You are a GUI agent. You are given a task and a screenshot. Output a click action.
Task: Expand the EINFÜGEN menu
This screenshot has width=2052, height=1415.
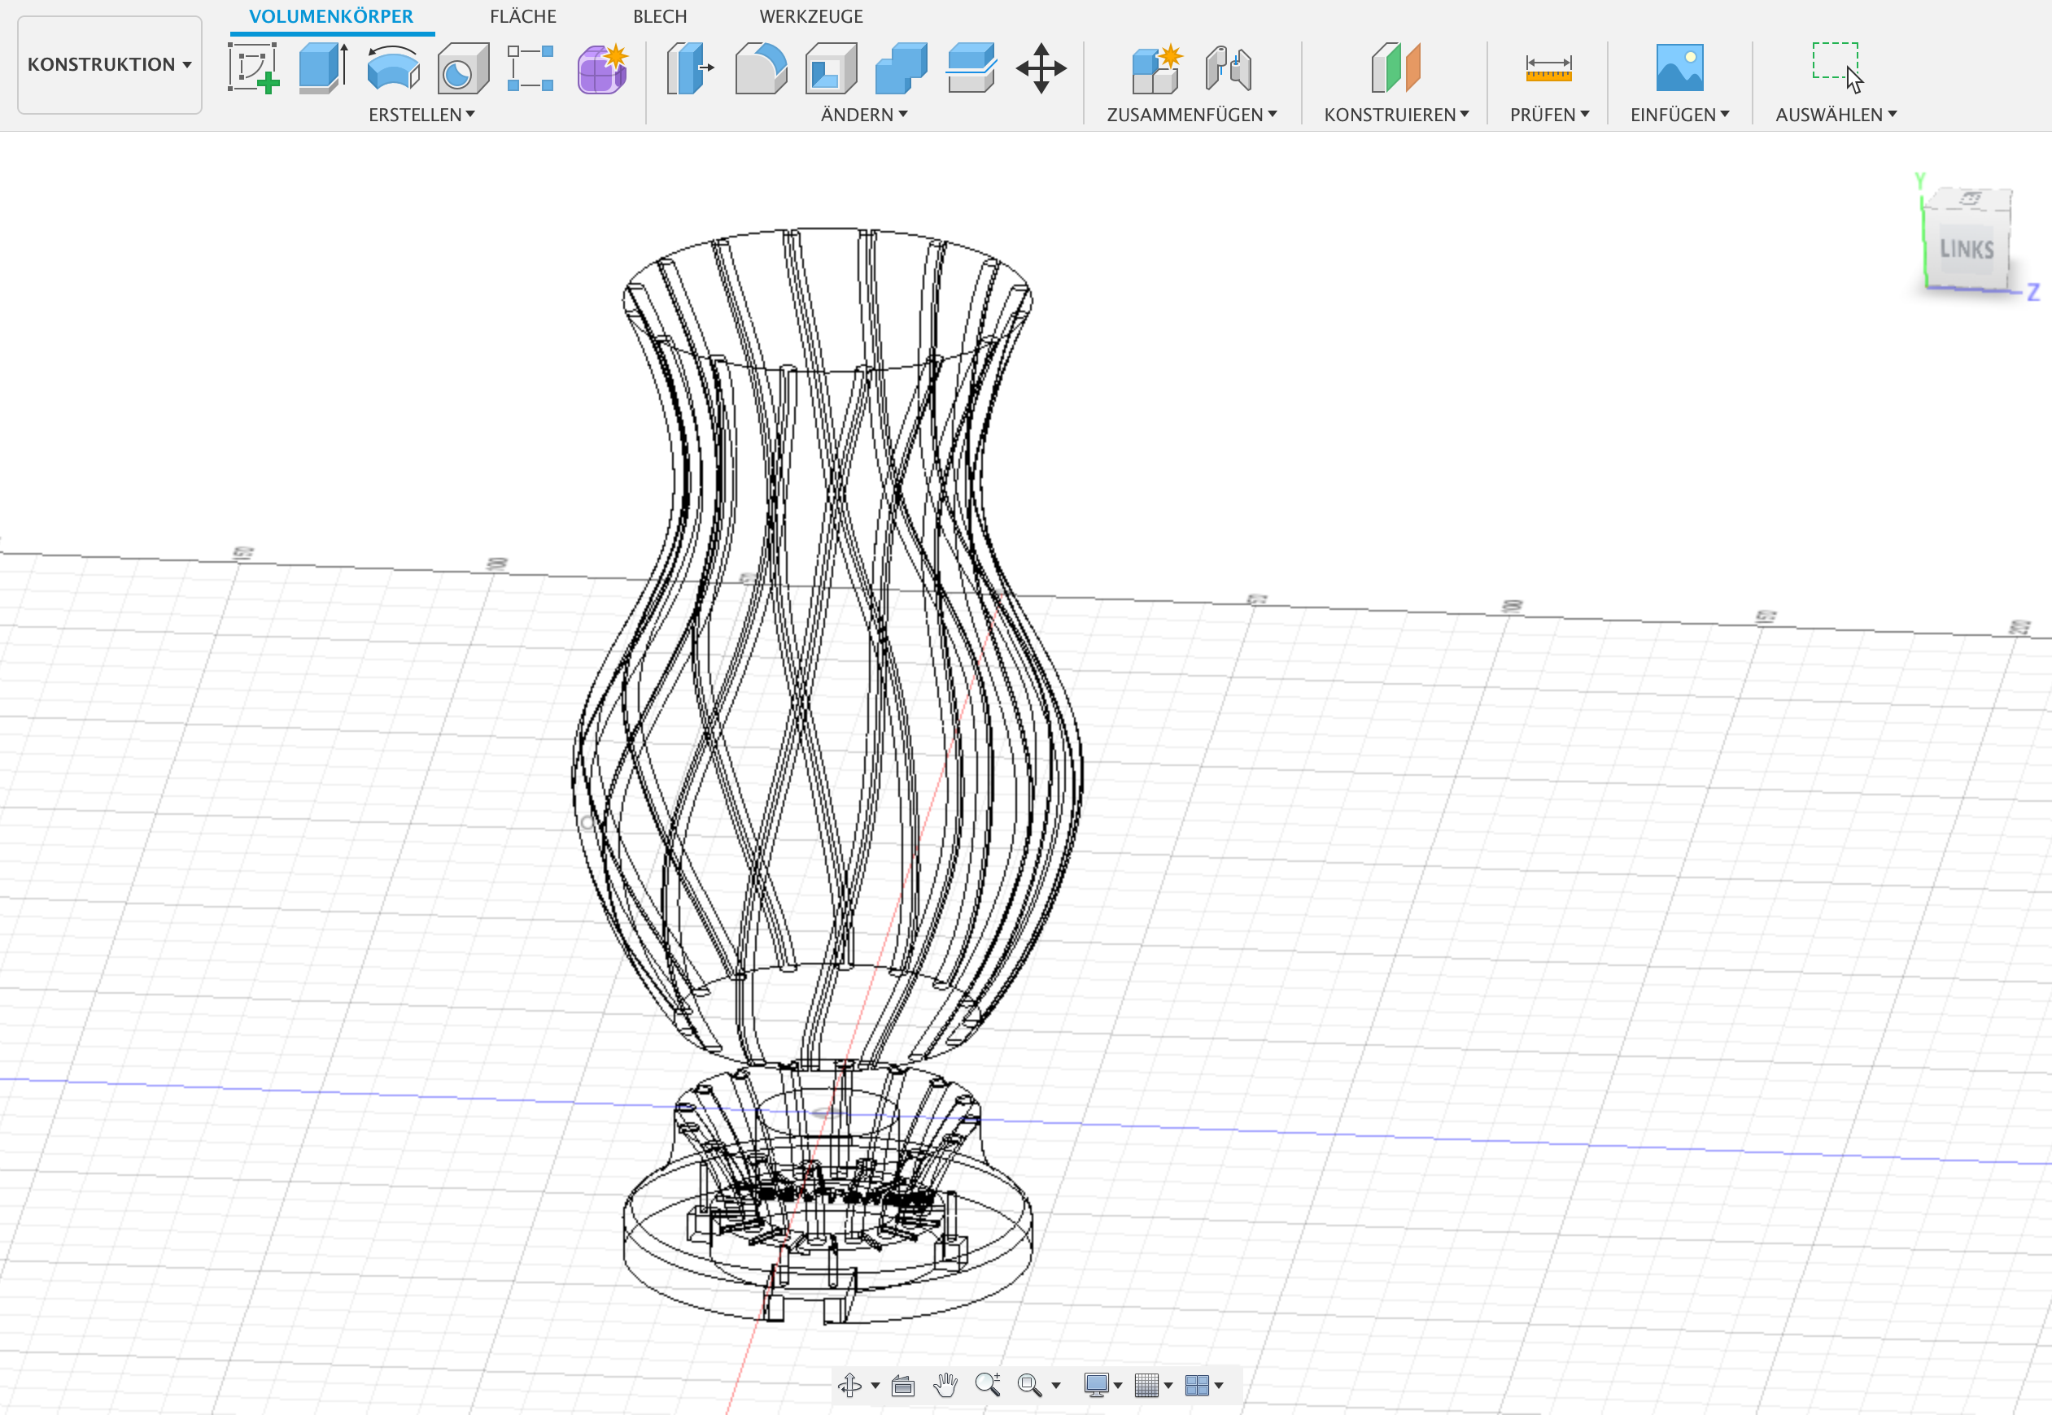1680,115
